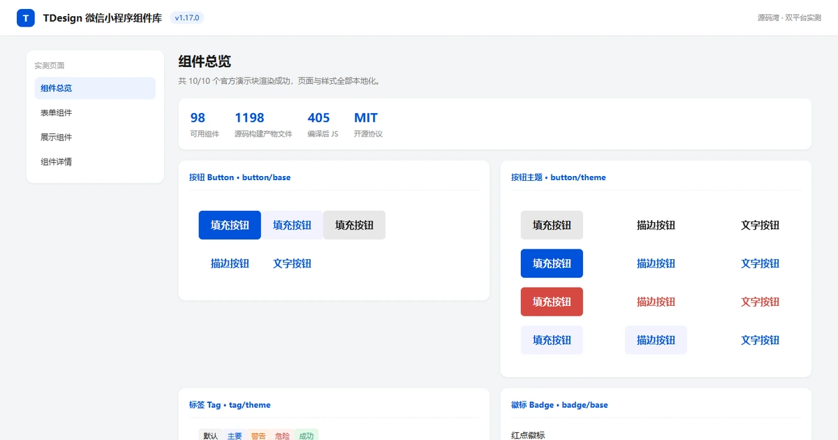Open 表单组件 in the sidebar
This screenshot has width=838, height=440.
tap(95, 112)
